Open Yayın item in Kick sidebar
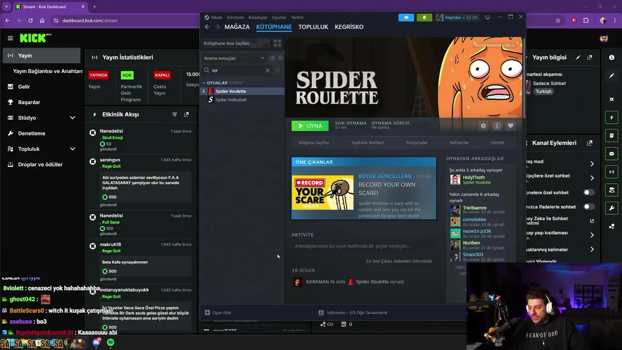 (x=41, y=55)
